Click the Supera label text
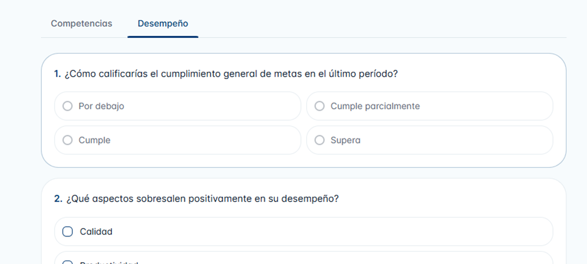This screenshot has height=264, width=587. pos(346,140)
